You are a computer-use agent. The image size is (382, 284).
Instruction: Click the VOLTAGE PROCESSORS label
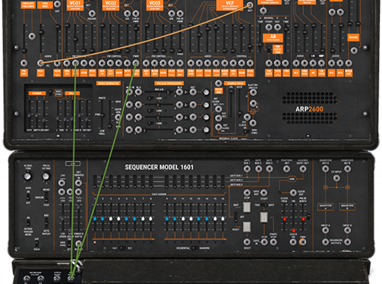(169, 83)
